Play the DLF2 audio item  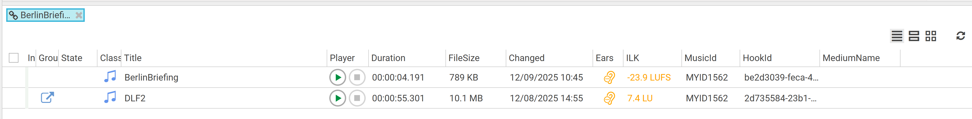[x=337, y=98]
